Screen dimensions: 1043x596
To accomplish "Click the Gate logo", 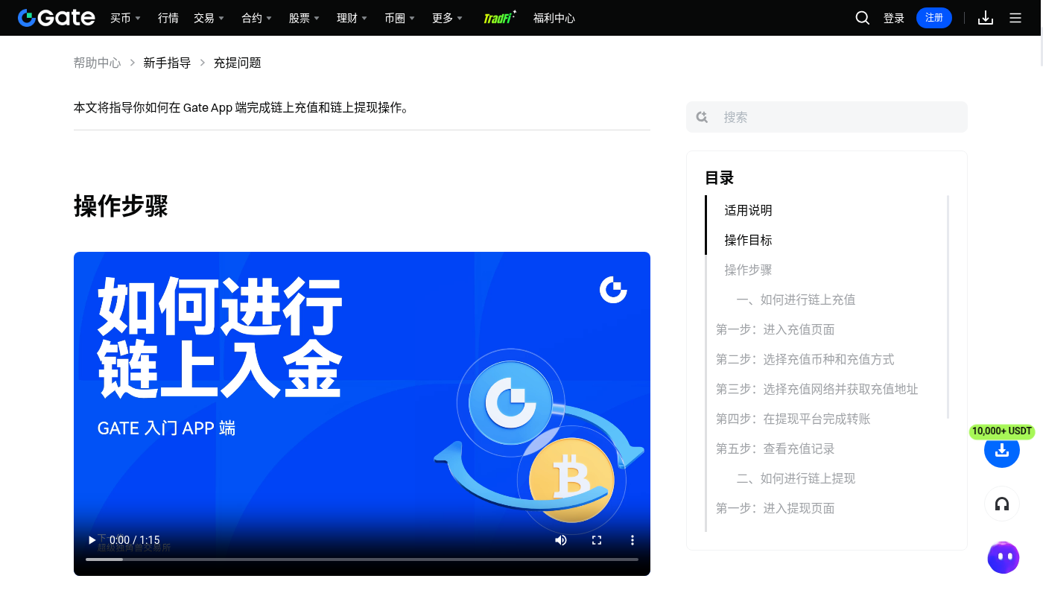I will pos(57,18).
